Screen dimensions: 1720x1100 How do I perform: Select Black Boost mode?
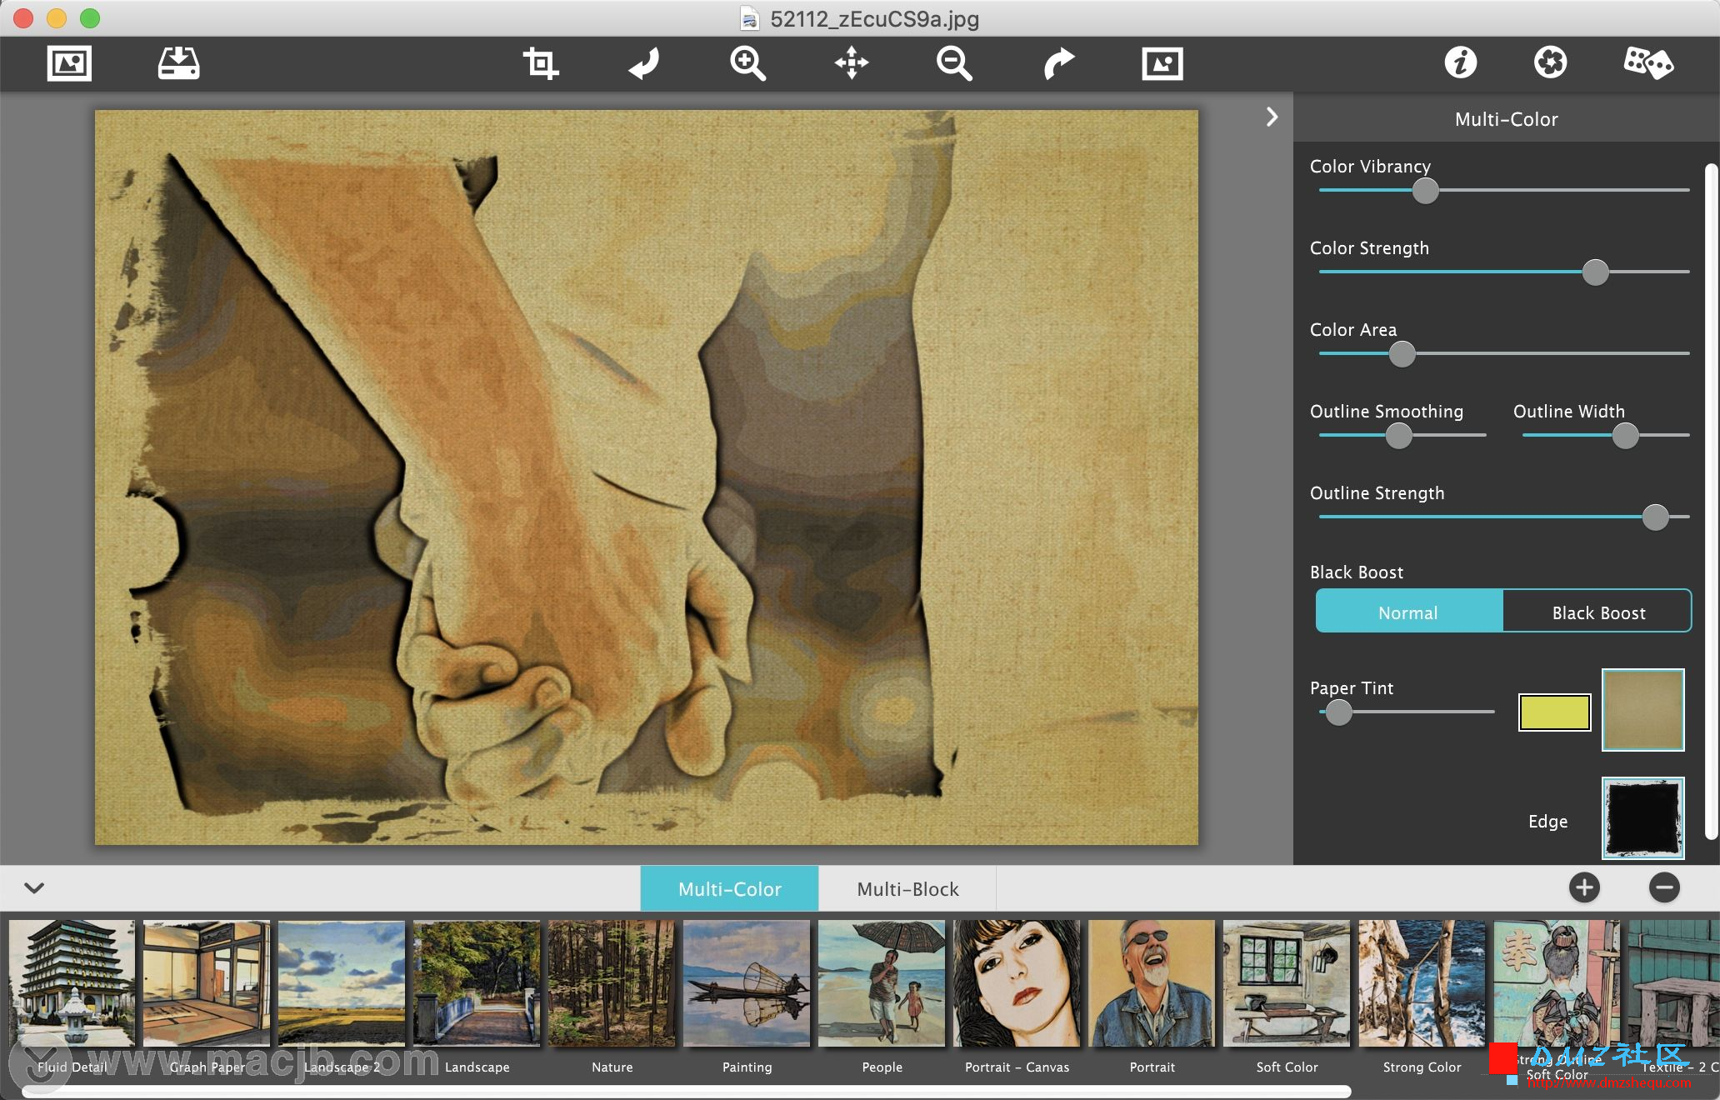pyautogui.click(x=1598, y=612)
